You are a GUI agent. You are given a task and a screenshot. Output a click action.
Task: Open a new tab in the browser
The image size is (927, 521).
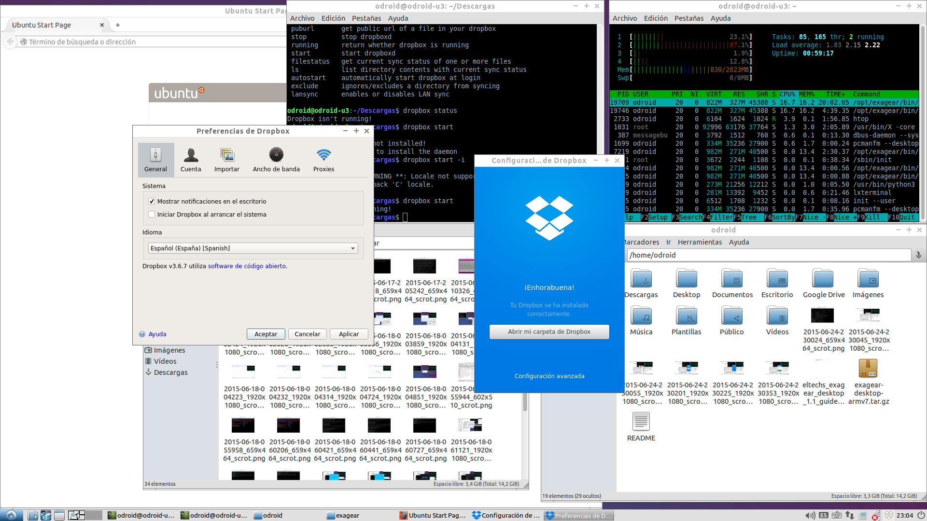(117, 25)
